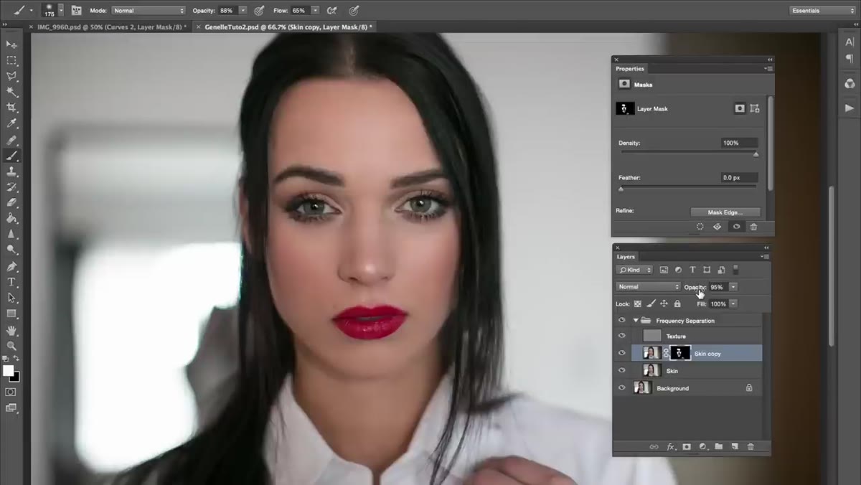Hide the Frequency Separation group
The height and width of the screenshot is (485, 861).
(622, 321)
